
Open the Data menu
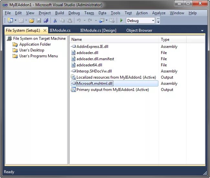(x=102, y=13)
